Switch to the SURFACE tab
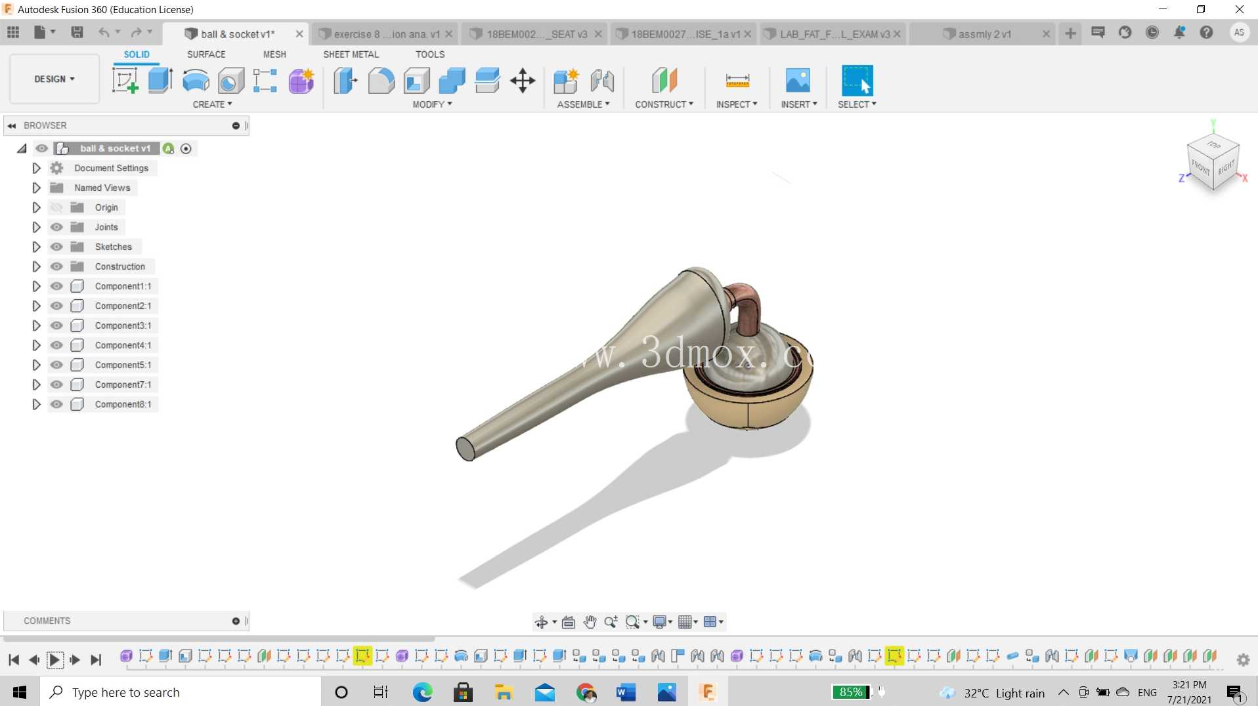 pos(206,54)
